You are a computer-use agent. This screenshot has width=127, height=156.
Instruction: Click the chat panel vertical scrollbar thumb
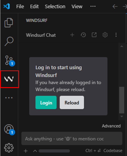click(122, 100)
